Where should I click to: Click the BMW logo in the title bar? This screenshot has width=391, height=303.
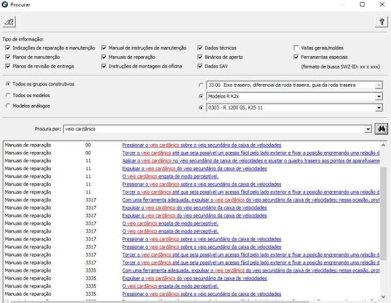[5, 5]
